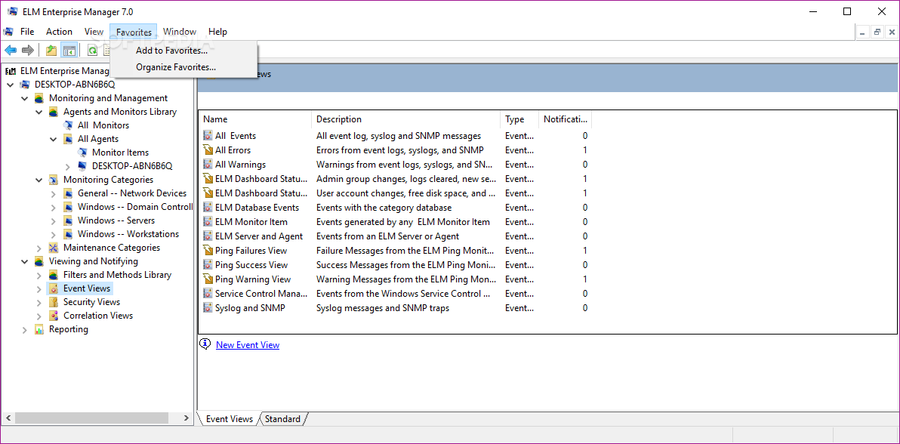Click the Maintenance Categories tools icon
This screenshot has height=444, width=900.
coord(54,248)
